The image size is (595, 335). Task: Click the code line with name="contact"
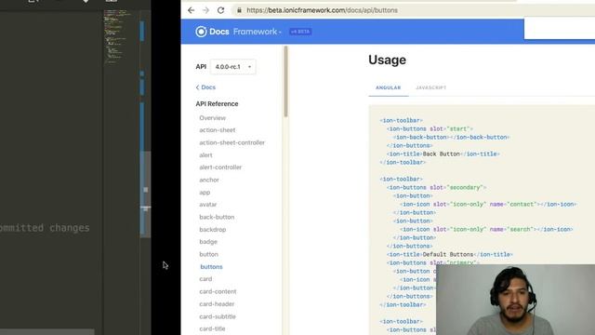point(488,205)
